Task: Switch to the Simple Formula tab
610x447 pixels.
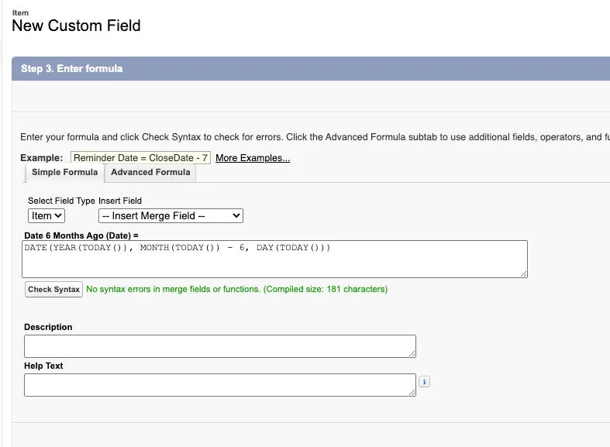Action: pos(64,172)
